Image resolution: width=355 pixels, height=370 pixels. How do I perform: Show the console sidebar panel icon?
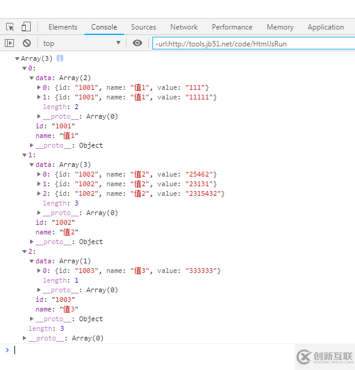9,43
